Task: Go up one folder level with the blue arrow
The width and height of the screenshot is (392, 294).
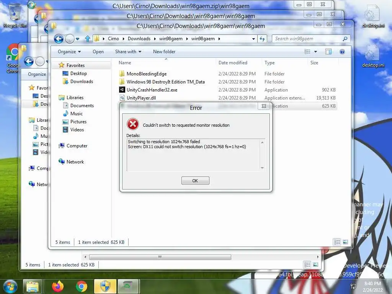Action: [88, 39]
